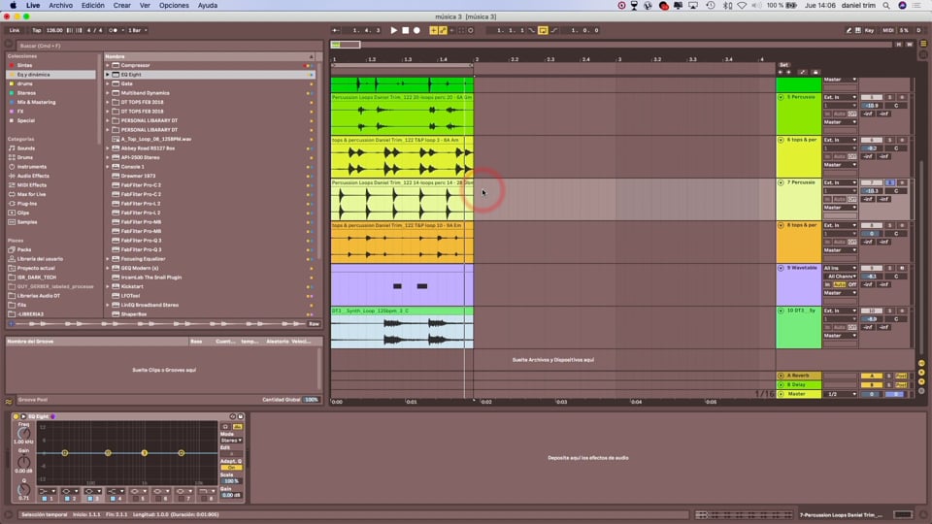
Task: Open the Archivo menu
Action: coord(60,6)
